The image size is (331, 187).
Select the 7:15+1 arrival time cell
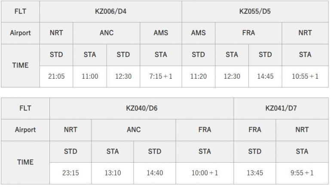pyautogui.click(x=161, y=76)
